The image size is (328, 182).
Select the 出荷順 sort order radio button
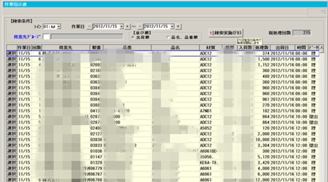133,37
